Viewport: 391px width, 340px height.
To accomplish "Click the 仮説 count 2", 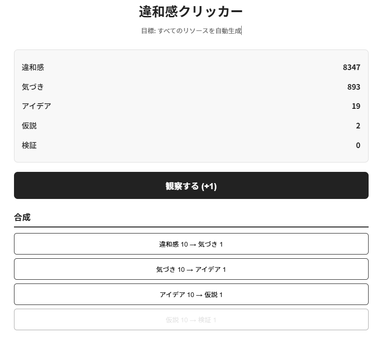I will [358, 126].
